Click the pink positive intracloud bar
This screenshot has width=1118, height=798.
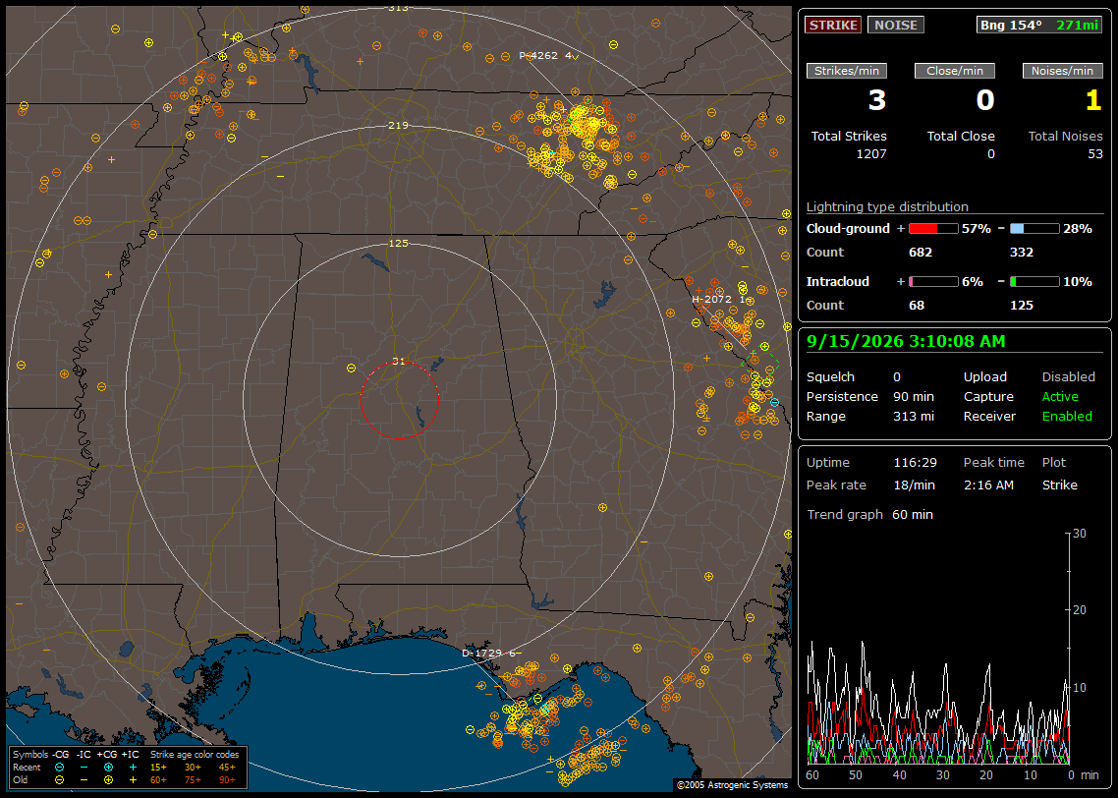pos(933,282)
